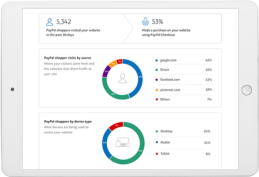Click the pinterest.com legend label
Image resolution: width=259 pixels, height=177 pixels.
[170, 90]
